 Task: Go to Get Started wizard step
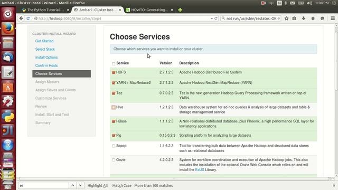(x=44, y=41)
